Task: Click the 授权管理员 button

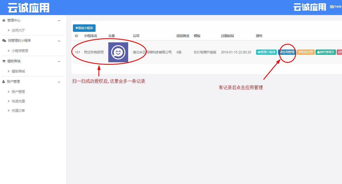Action: pos(325,52)
